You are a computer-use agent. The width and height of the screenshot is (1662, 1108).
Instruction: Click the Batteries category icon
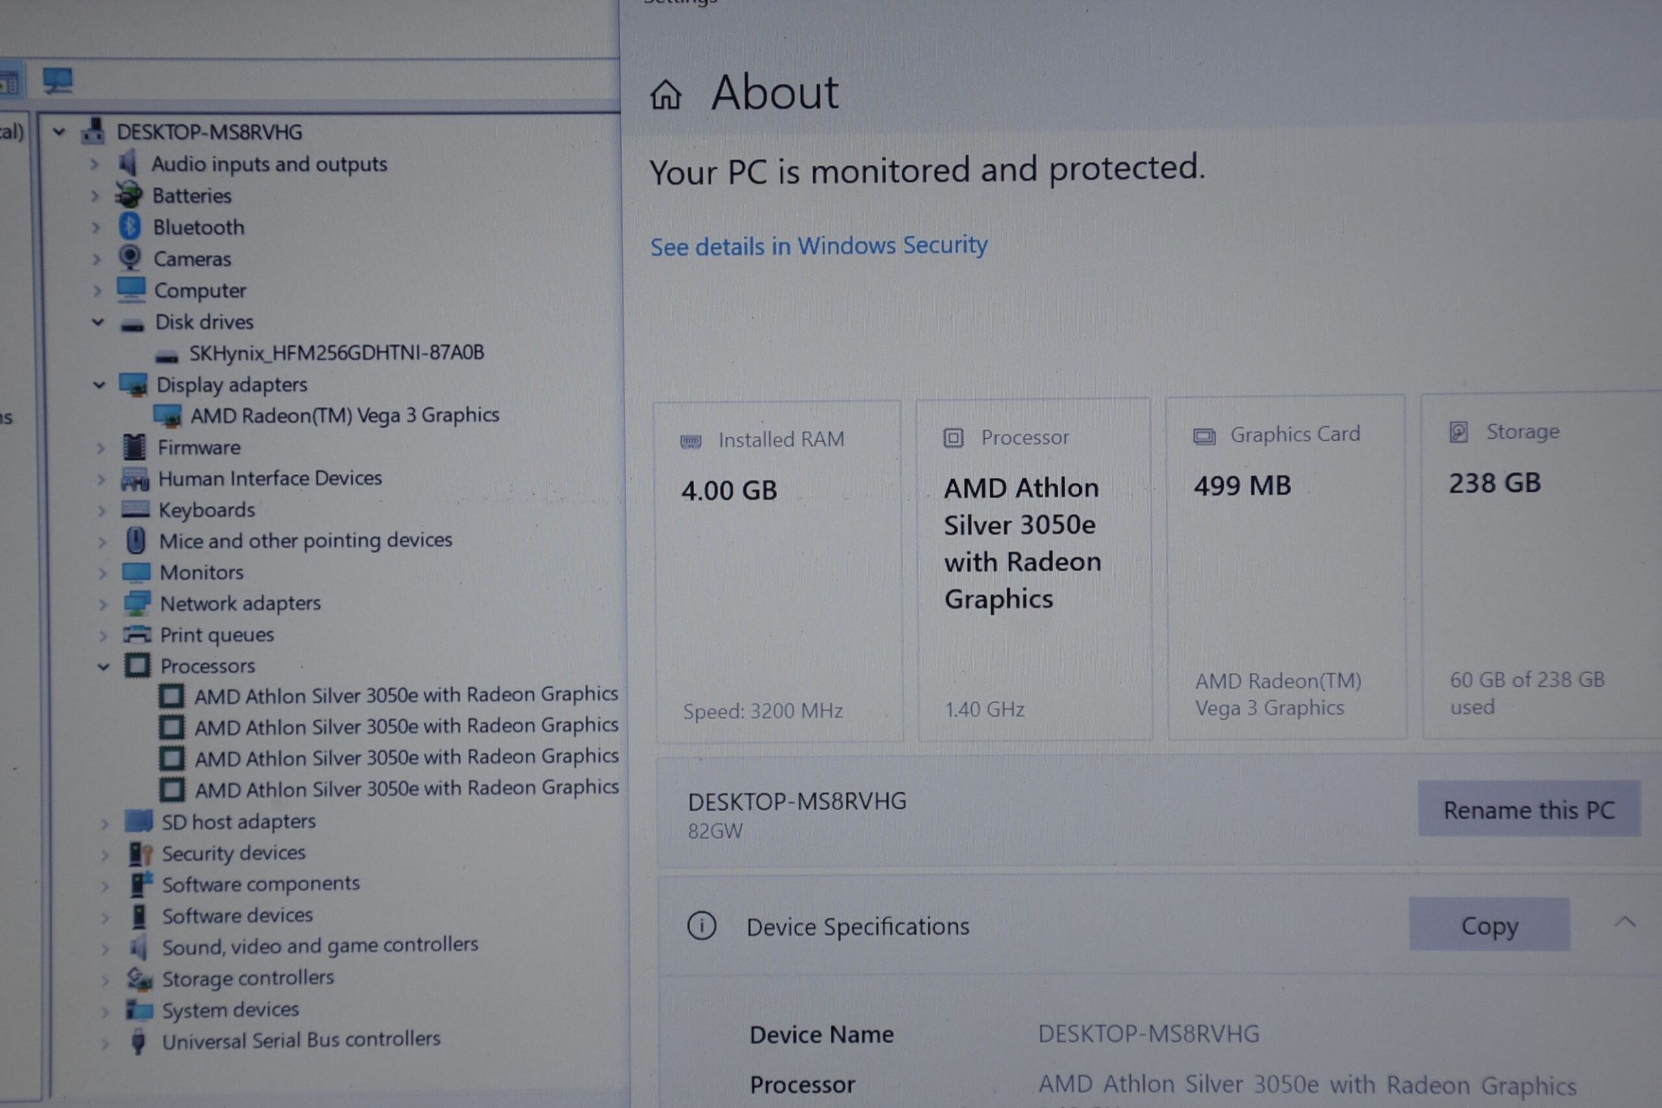[129, 194]
